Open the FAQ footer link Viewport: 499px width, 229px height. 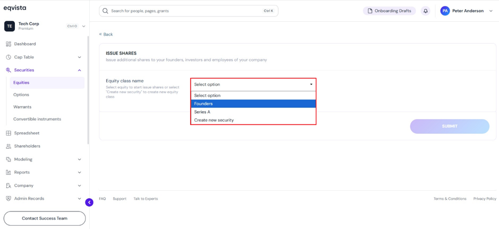point(103,199)
